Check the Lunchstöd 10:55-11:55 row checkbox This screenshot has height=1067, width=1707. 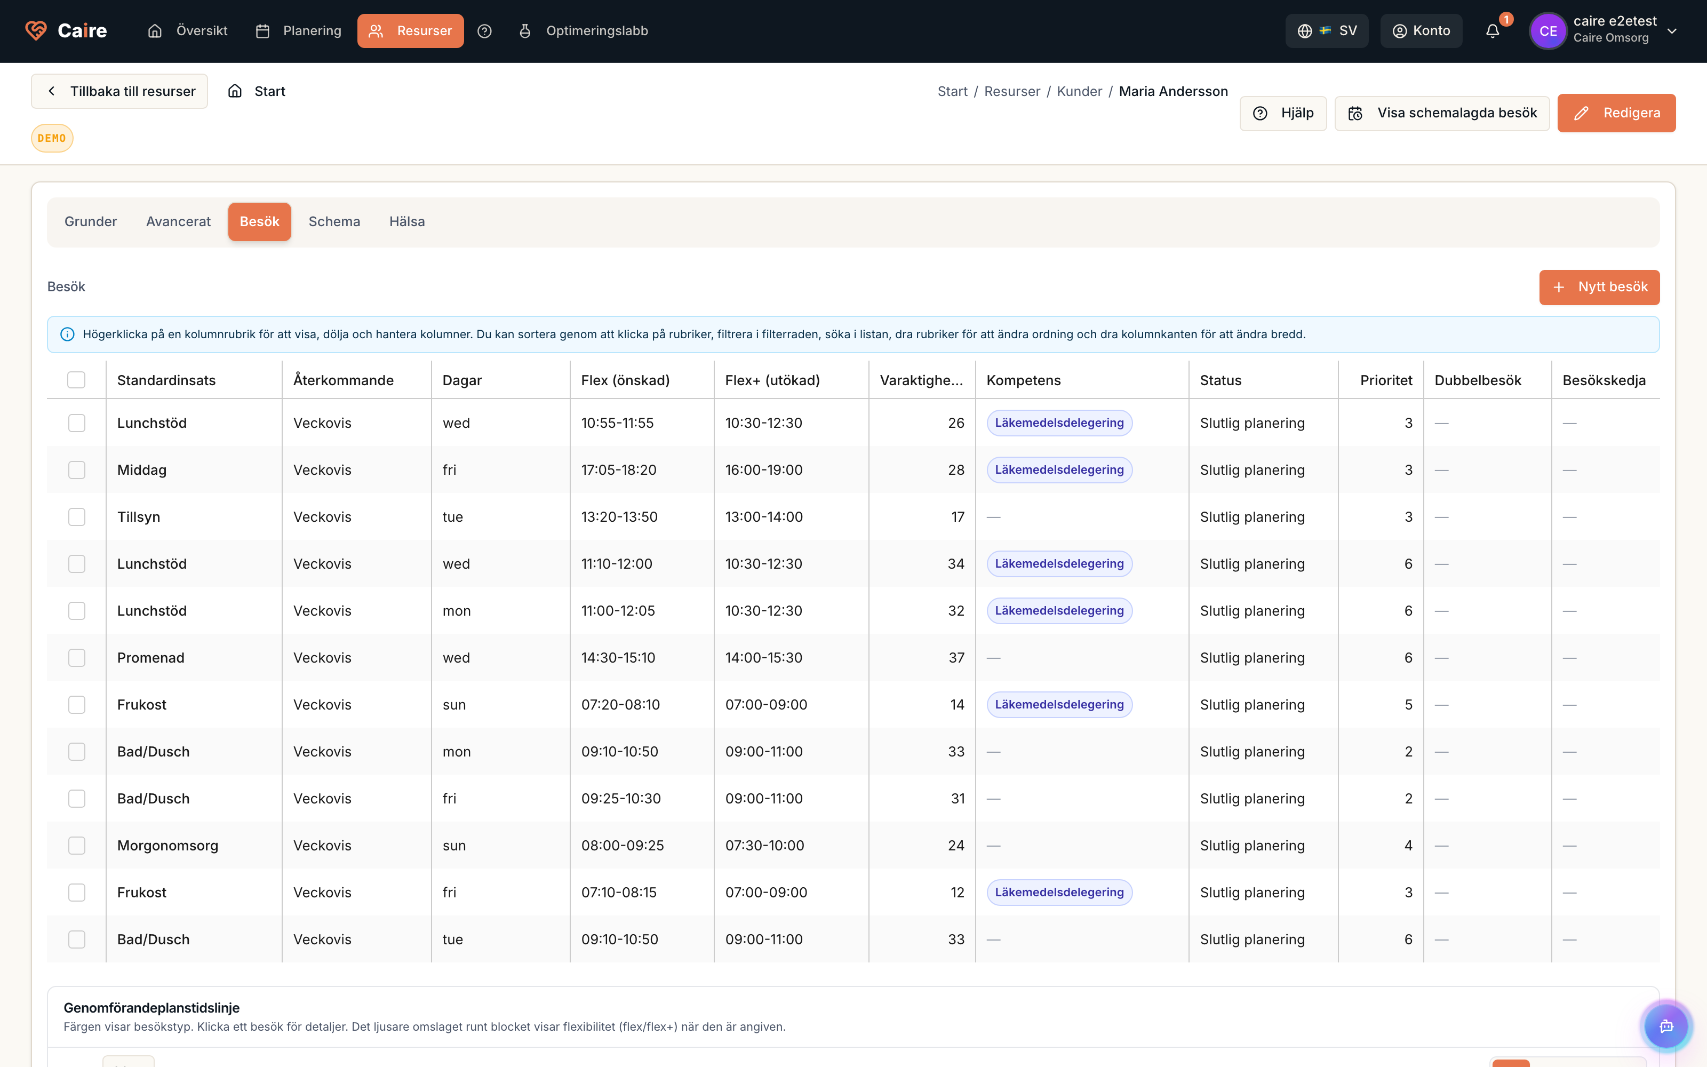coord(77,423)
